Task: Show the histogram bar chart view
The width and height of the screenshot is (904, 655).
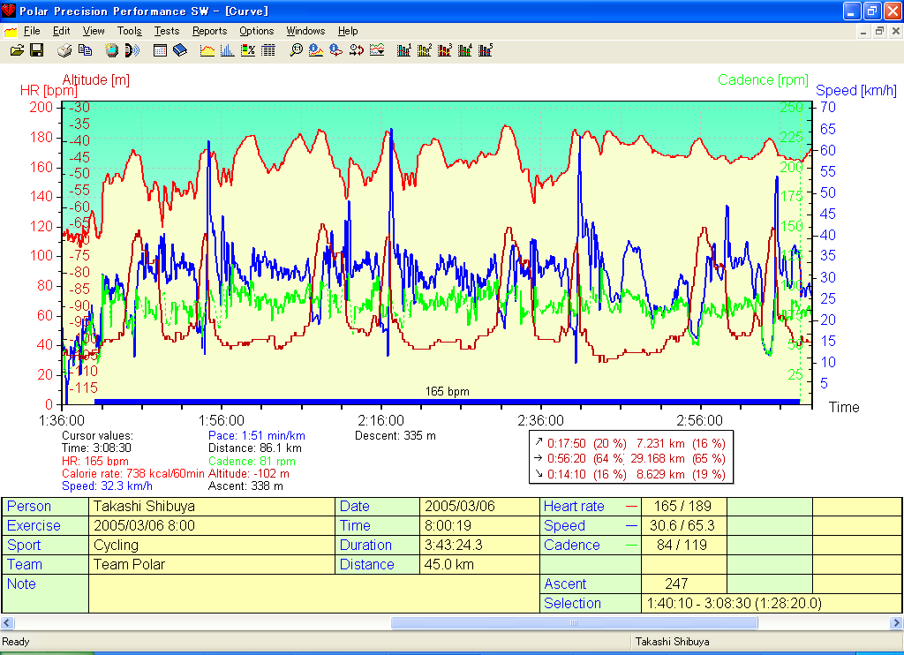Action: 228,50
